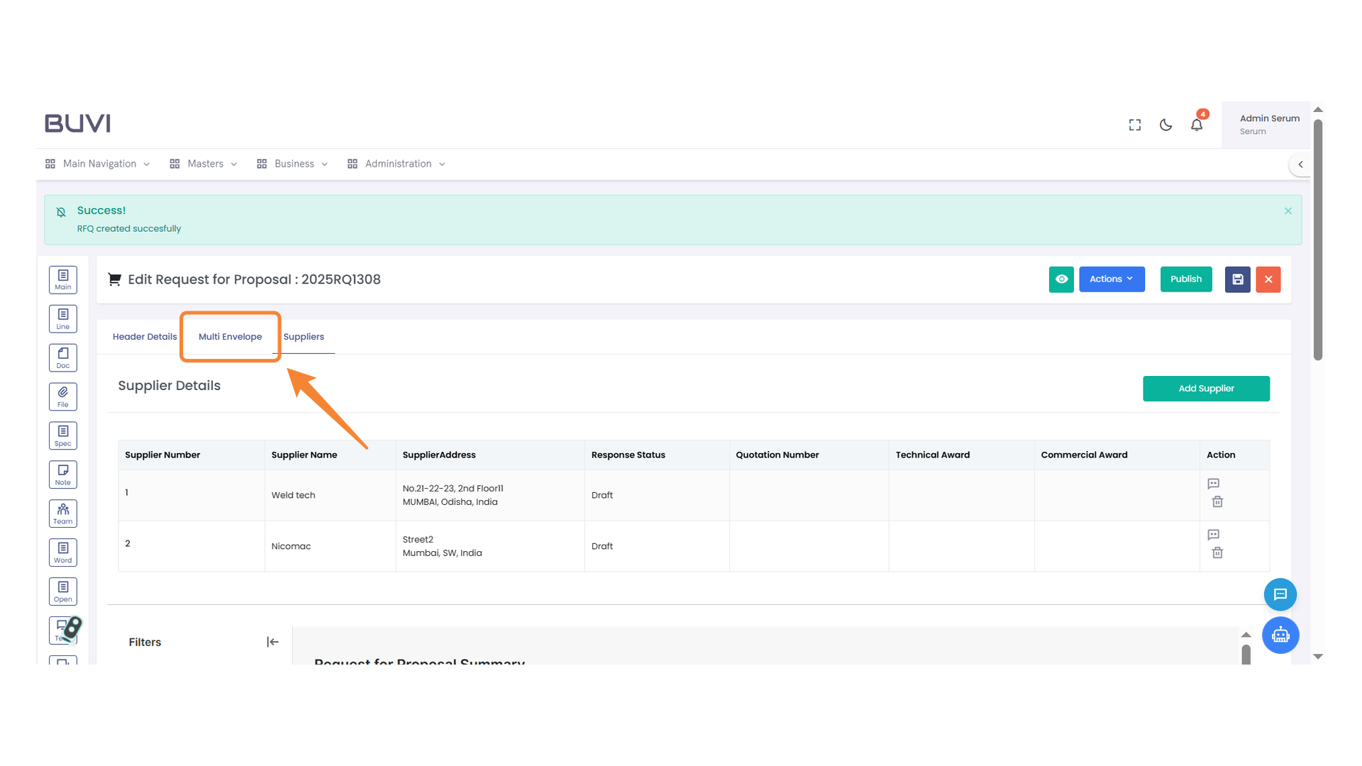
Task: Open the chatbot robot icon
Action: pos(1280,635)
